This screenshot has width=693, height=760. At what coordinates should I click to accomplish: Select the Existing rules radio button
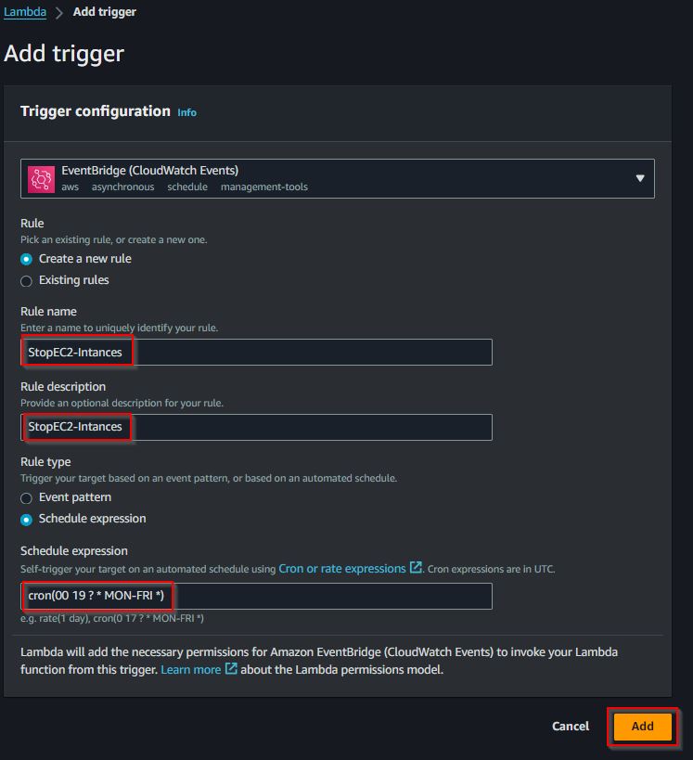[27, 281]
